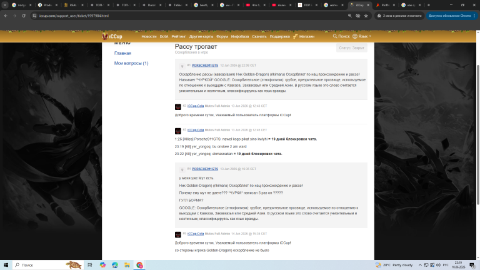Open PORSCHE911GTS profile in post #1
The image size is (480, 270).
coord(205,66)
